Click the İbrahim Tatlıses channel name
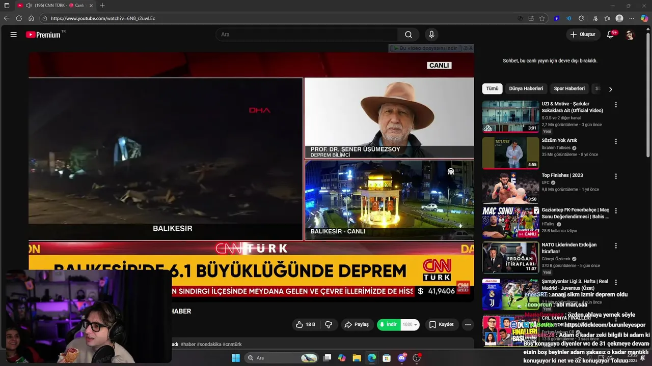 [556, 148]
